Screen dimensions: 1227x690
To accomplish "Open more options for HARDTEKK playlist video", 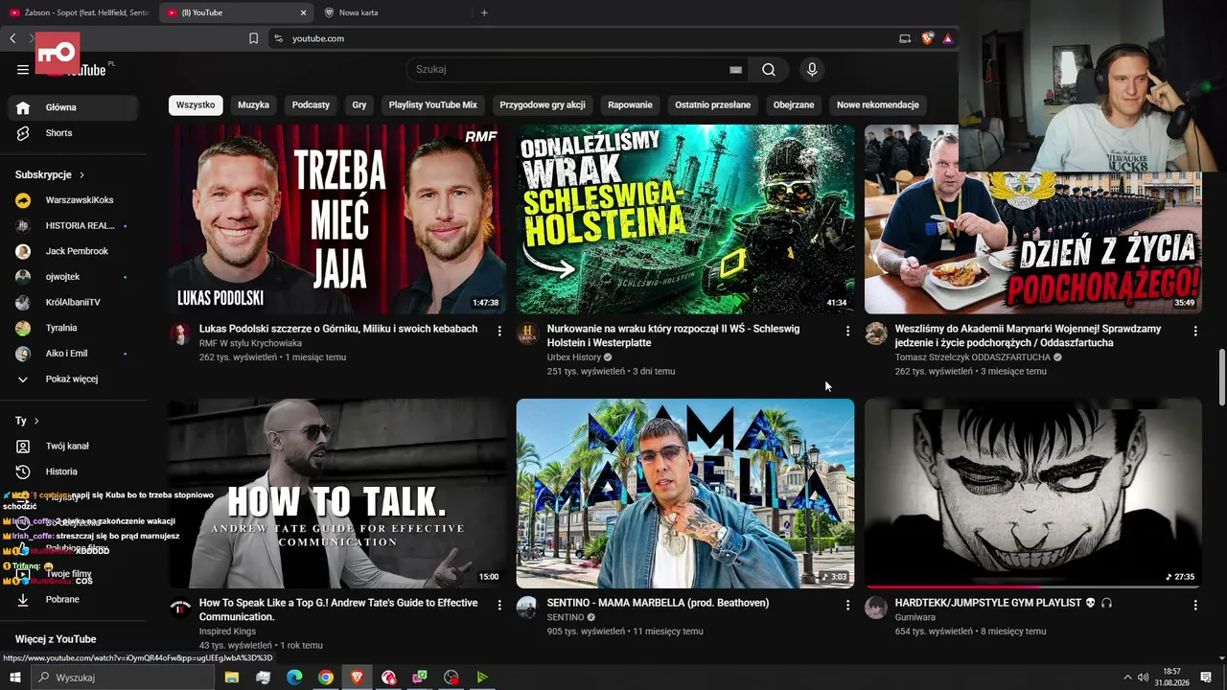I will click(1195, 605).
